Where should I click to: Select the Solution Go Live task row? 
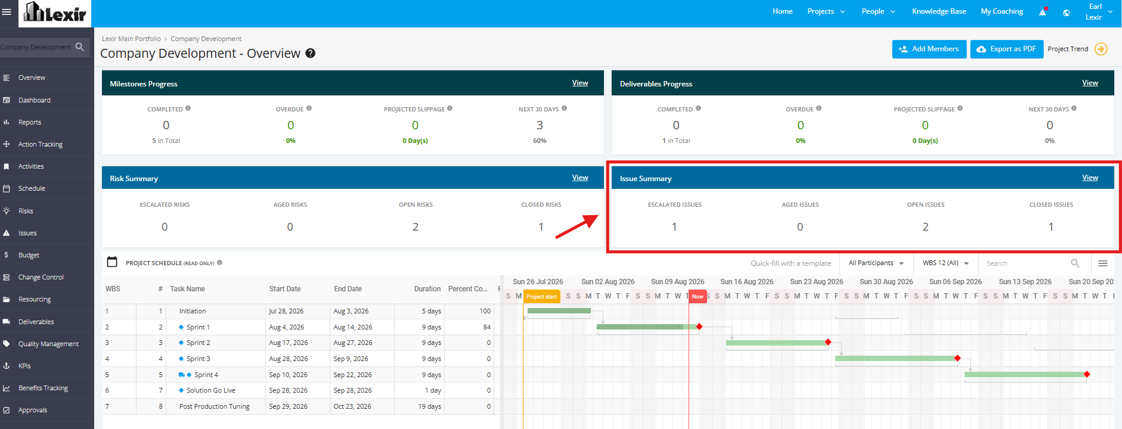coord(300,390)
